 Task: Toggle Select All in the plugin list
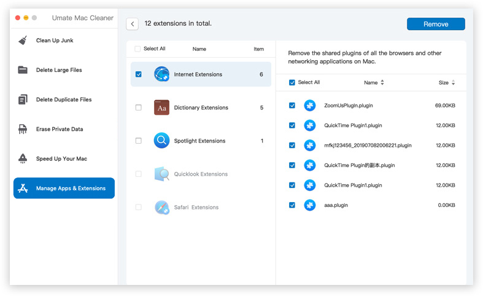click(292, 82)
